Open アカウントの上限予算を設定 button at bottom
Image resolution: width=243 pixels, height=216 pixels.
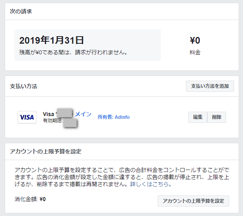[x=193, y=201]
